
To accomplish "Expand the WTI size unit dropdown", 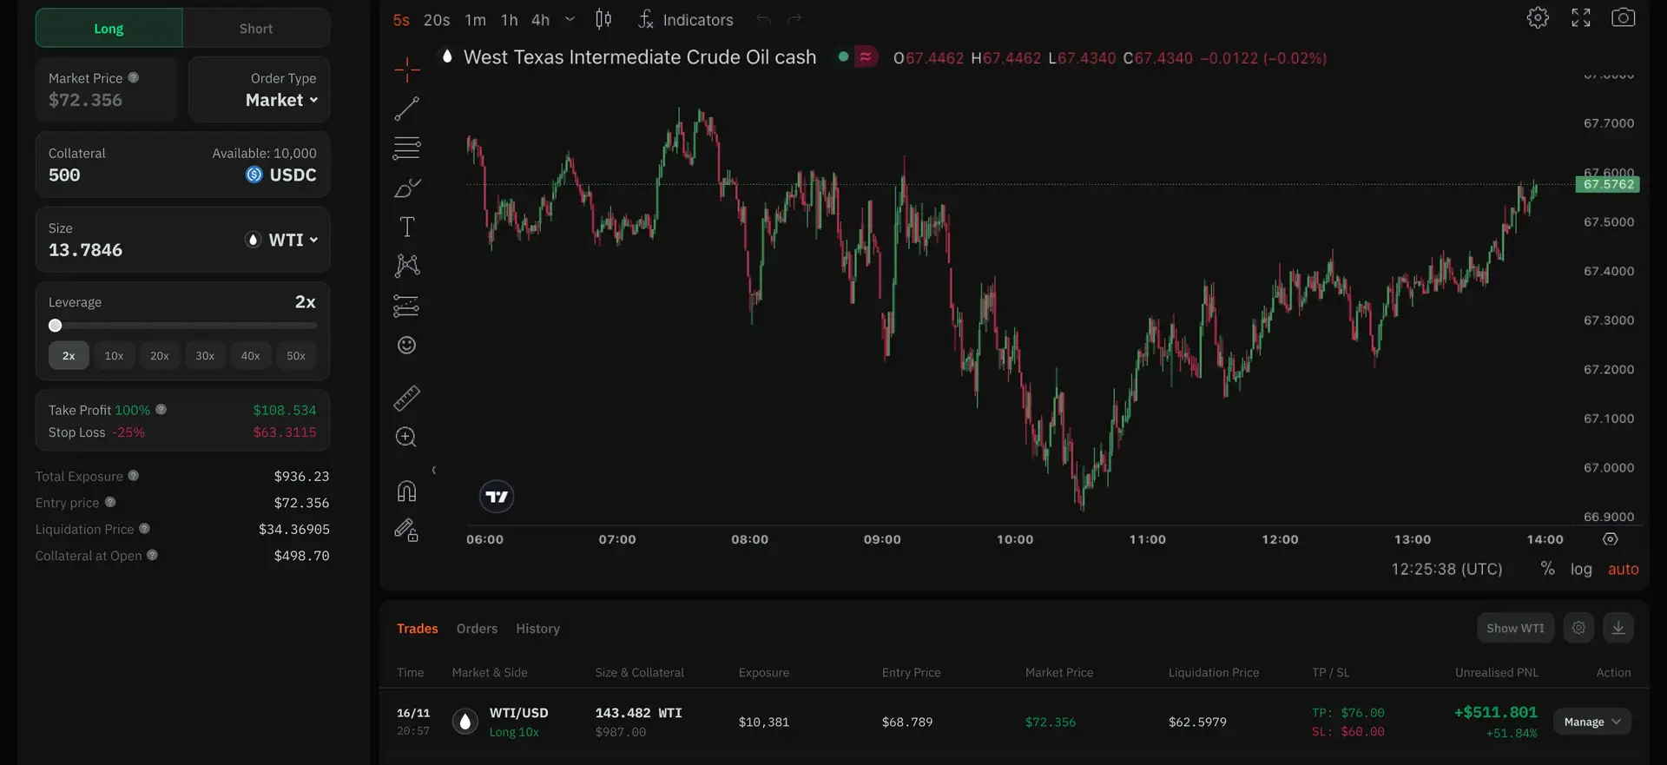I will point(283,240).
